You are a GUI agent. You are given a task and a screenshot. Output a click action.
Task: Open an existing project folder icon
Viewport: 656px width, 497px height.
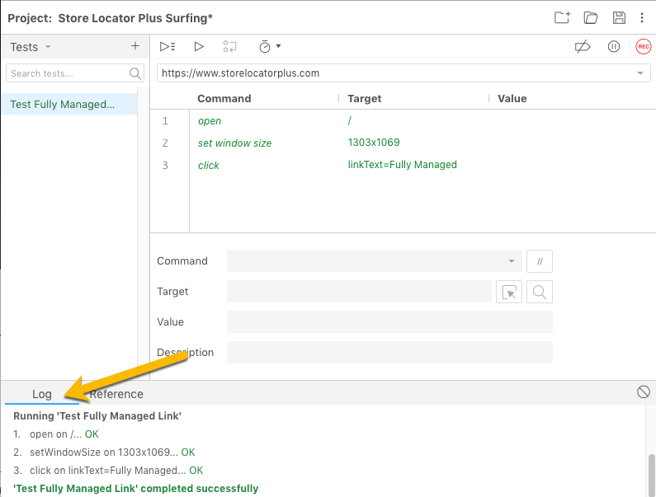(x=590, y=17)
